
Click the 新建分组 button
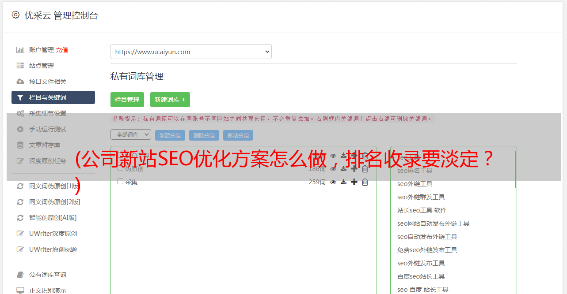170,135
